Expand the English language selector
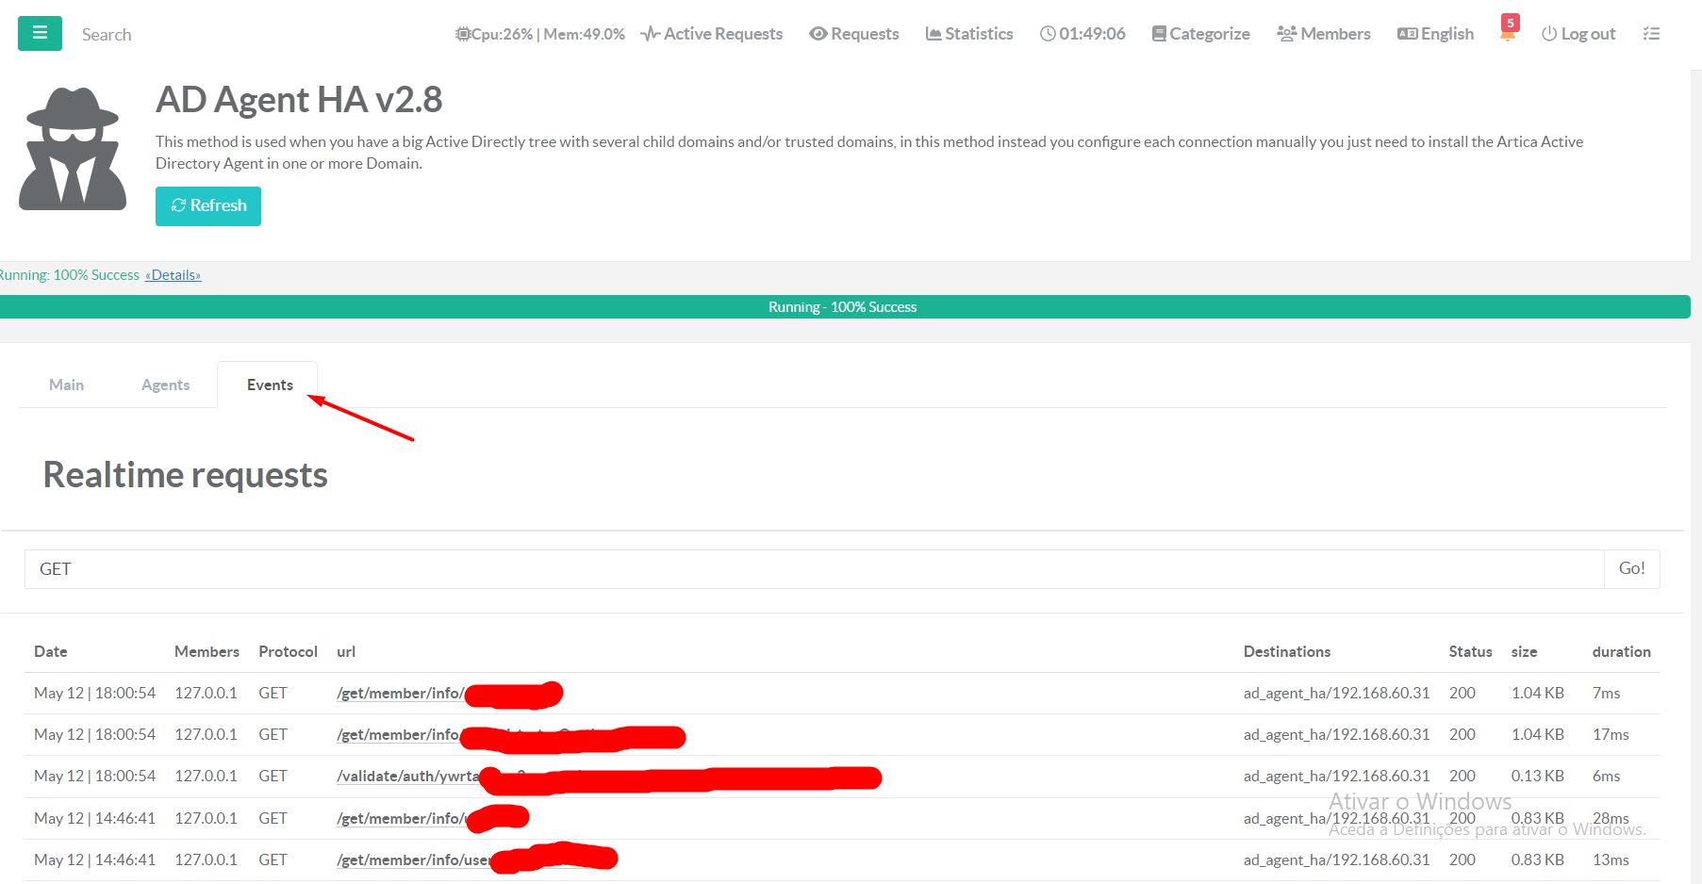 1435,34
